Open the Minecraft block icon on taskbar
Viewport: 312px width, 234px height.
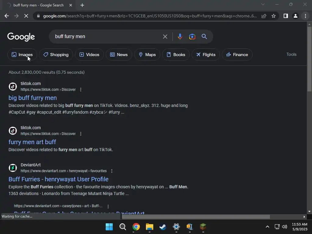point(203,227)
